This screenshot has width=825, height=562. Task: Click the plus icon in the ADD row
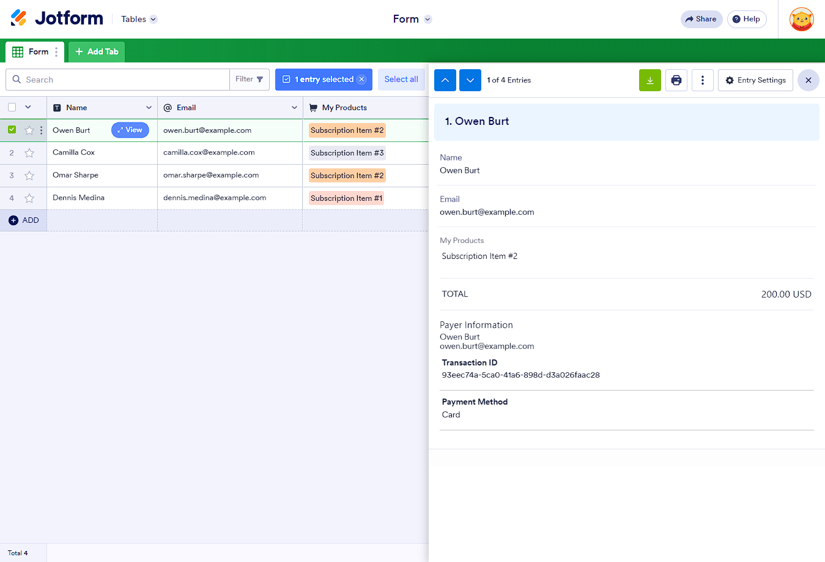13,220
